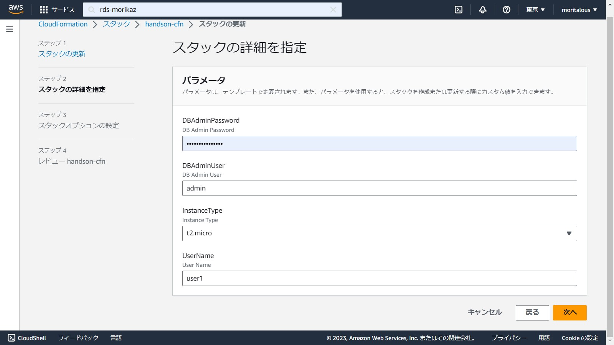This screenshot has height=345, width=614.
Task: Open the handson-cfn breadcrumb link
Action: click(x=164, y=24)
